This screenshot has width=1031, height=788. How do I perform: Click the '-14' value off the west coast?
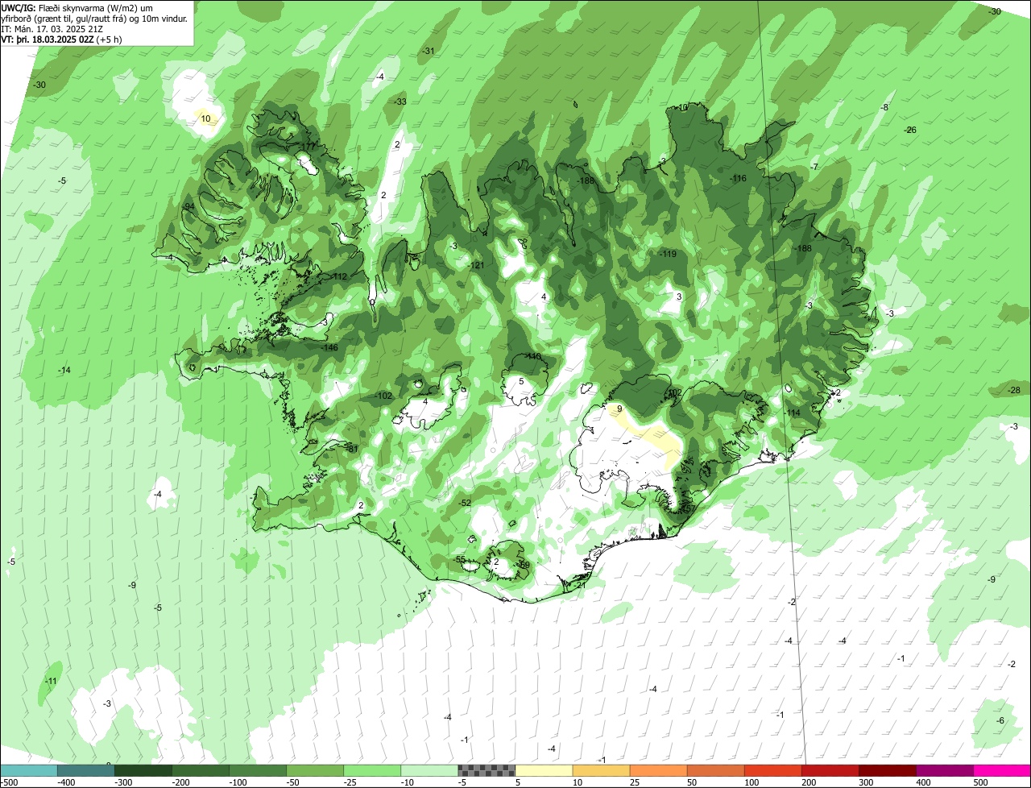pyautogui.click(x=64, y=370)
